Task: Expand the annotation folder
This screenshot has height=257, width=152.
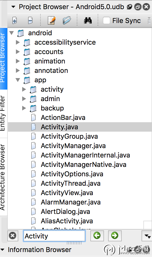Action: point(18,71)
